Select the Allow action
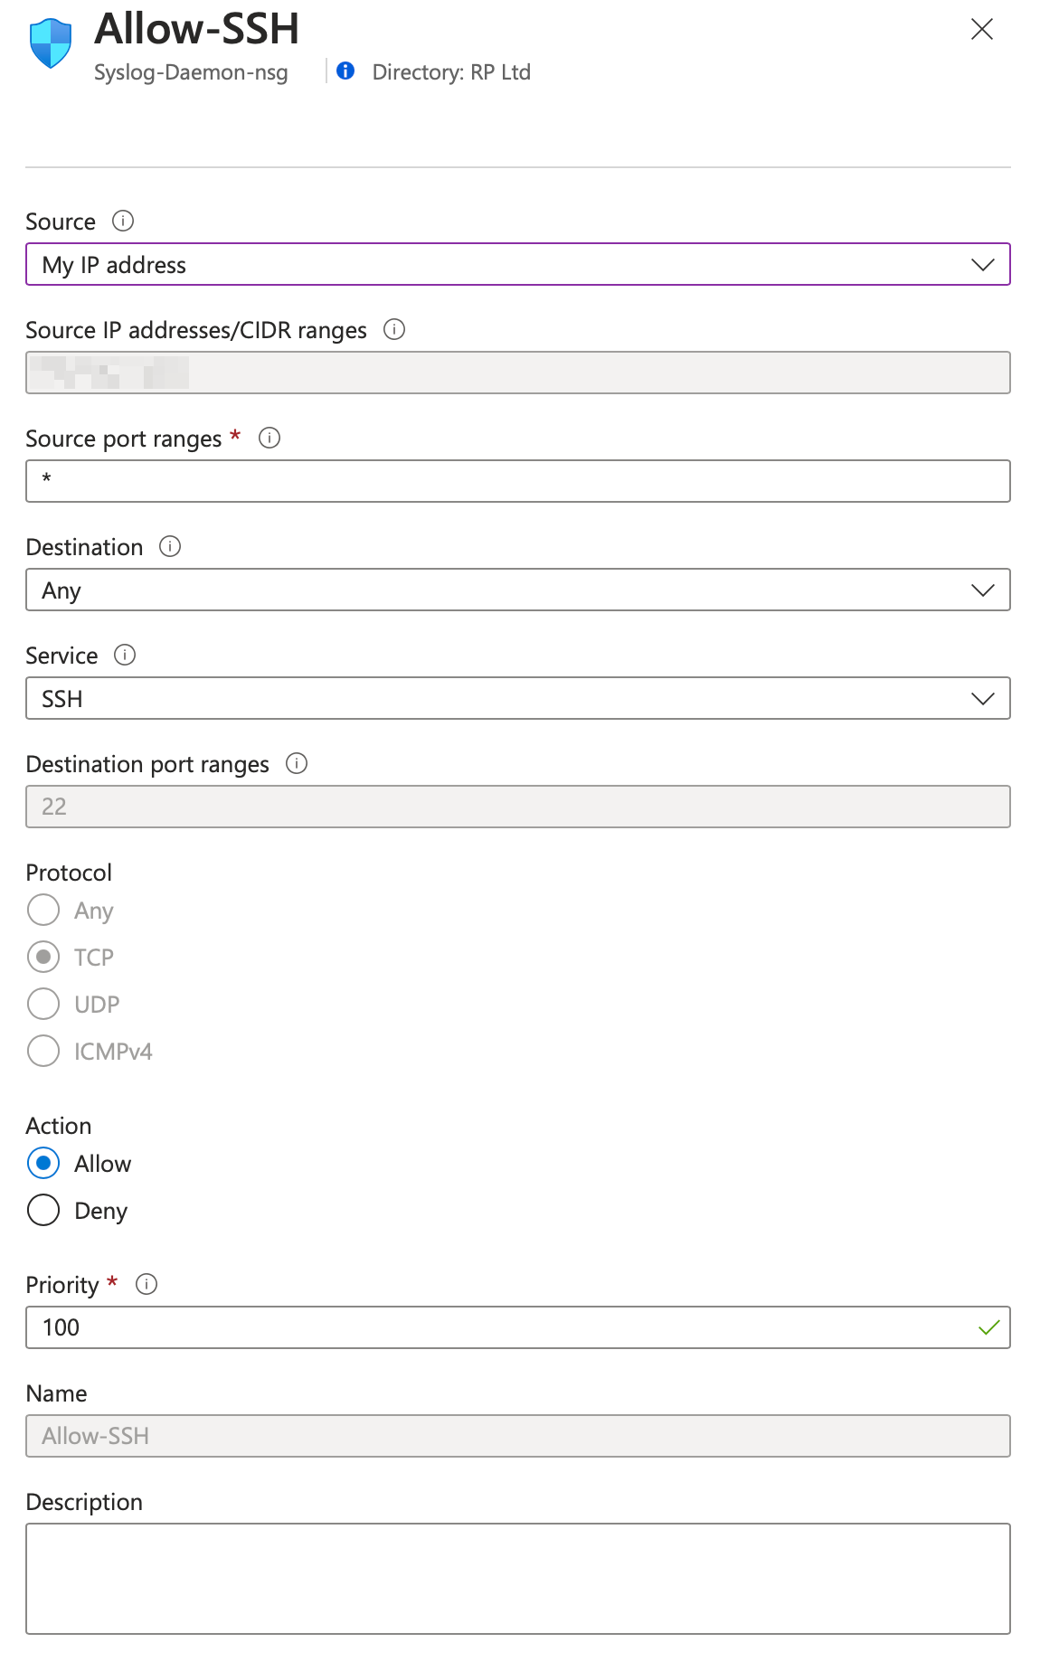The width and height of the screenshot is (1040, 1671). point(43,1163)
